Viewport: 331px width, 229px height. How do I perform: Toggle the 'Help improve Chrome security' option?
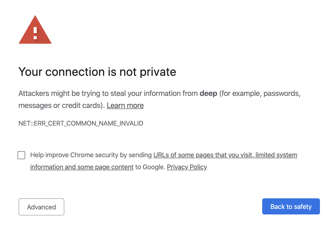[x=21, y=155]
